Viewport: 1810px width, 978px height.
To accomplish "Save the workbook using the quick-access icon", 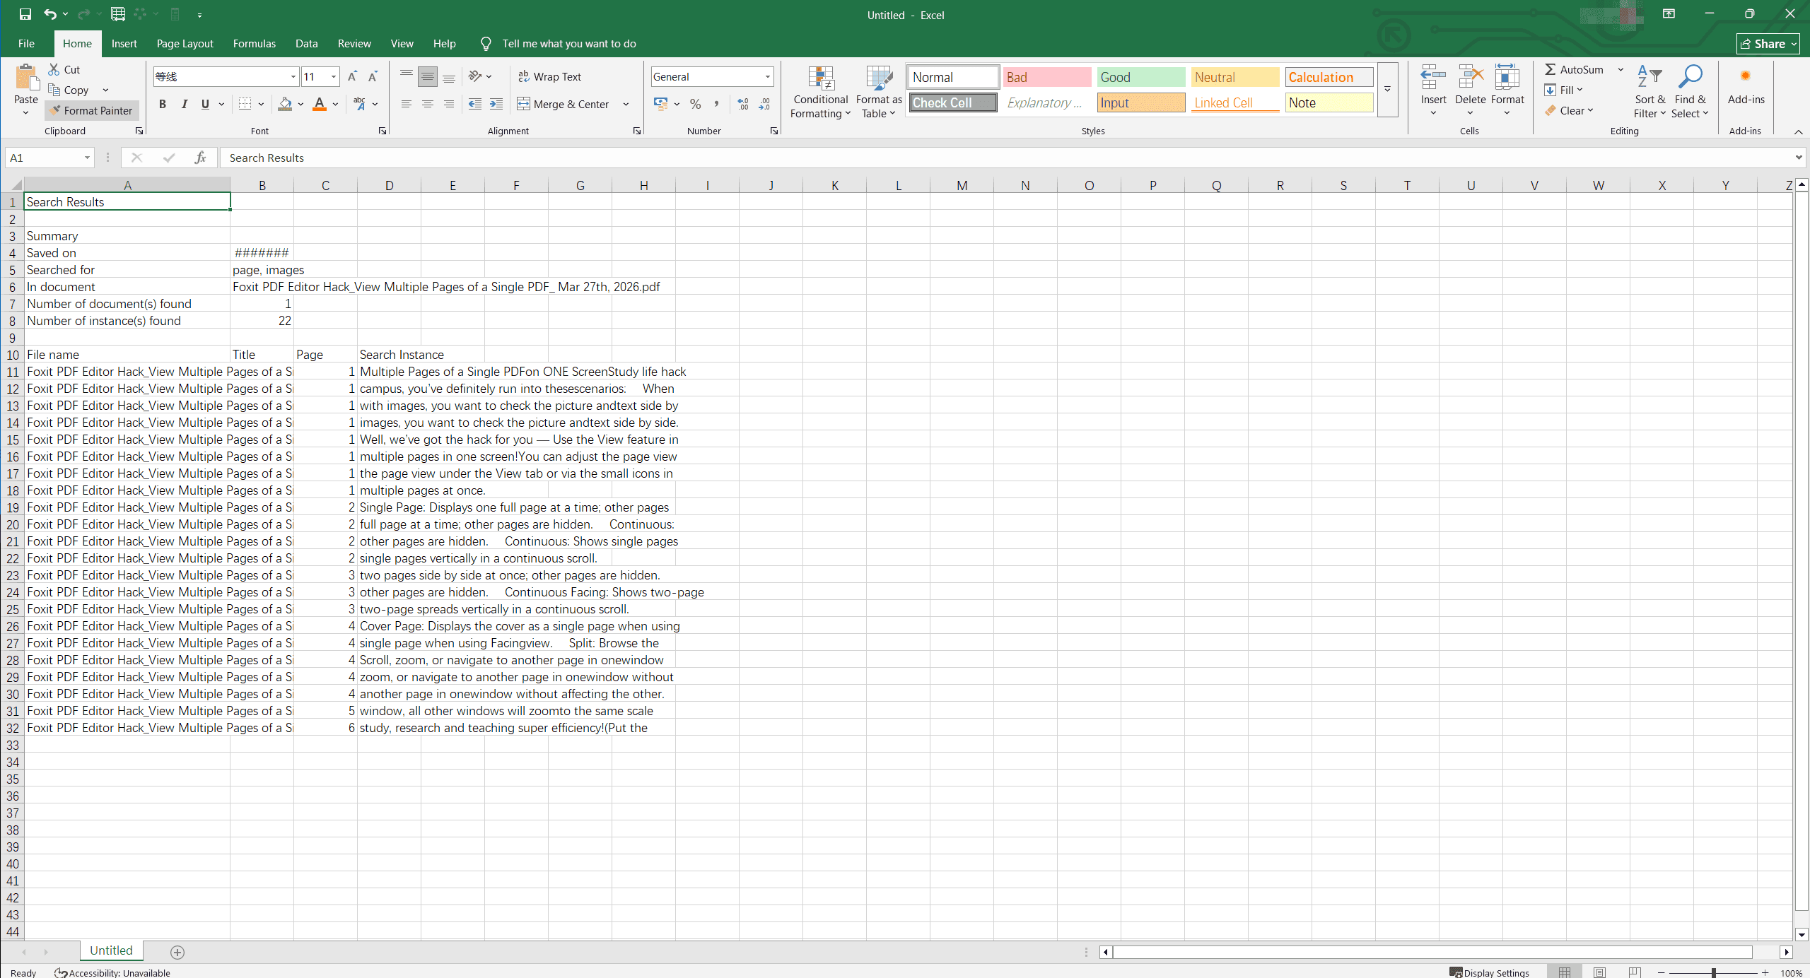I will click(x=25, y=14).
